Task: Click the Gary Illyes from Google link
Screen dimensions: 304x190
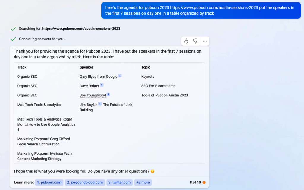Action: 98,77
